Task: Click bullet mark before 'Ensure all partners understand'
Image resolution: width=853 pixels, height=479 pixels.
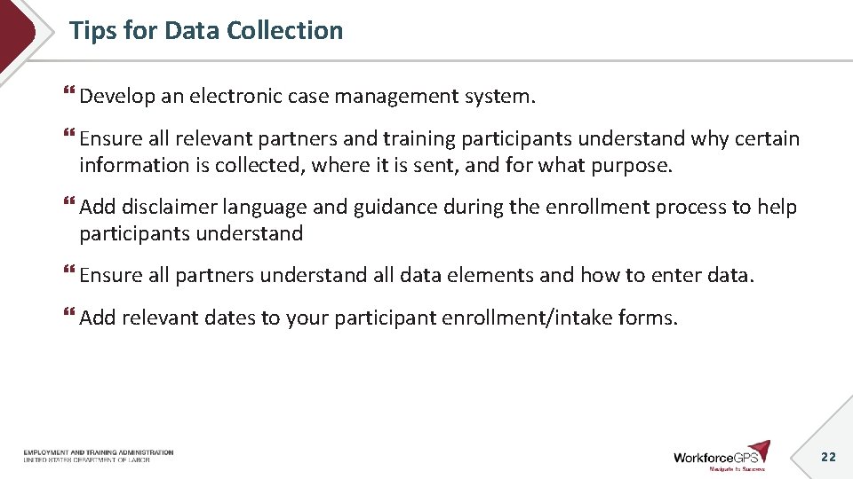Action: [69, 270]
